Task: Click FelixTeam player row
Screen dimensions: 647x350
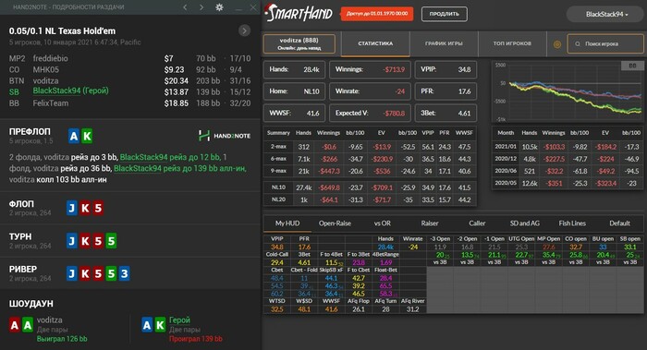Action: [129, 103]
